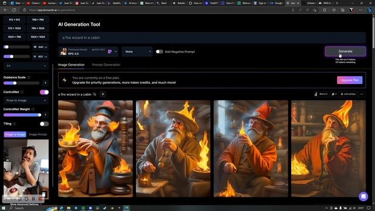Image resolution: width=375 pixels, height=211 pixels.
Task: Delete the uploaded reference image trash icon
Action: (44, 194)
